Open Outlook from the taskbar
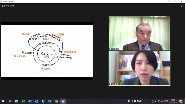The image size is (185, 104). point(36,101)
